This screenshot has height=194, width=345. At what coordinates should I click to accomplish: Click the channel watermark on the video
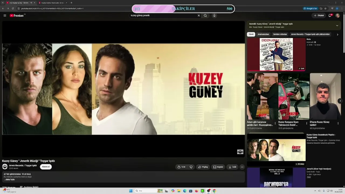click(x=240, y=152)
